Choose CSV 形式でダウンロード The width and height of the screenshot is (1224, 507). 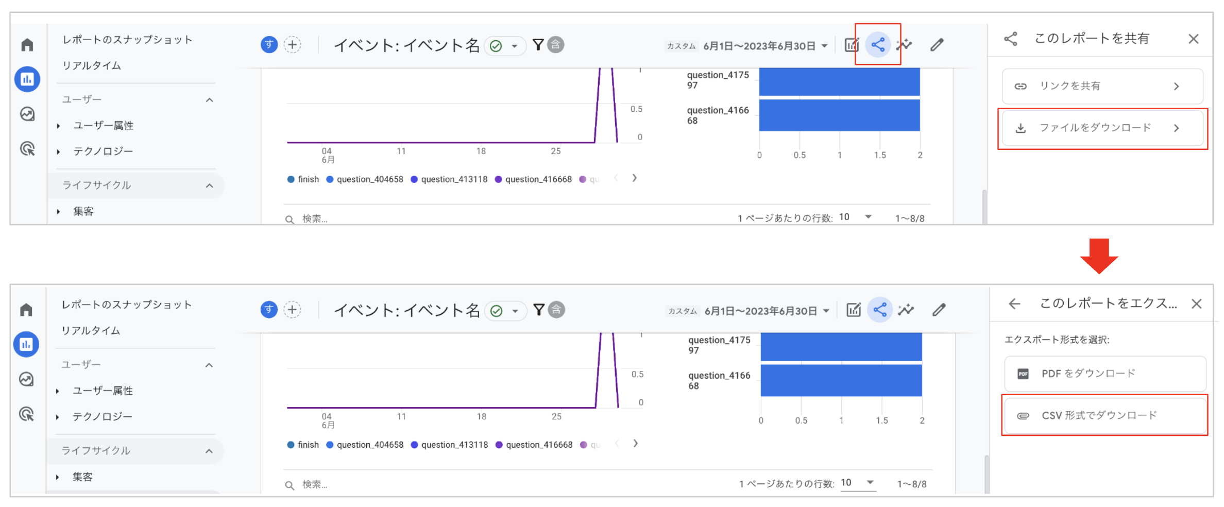coord(1106,415)
